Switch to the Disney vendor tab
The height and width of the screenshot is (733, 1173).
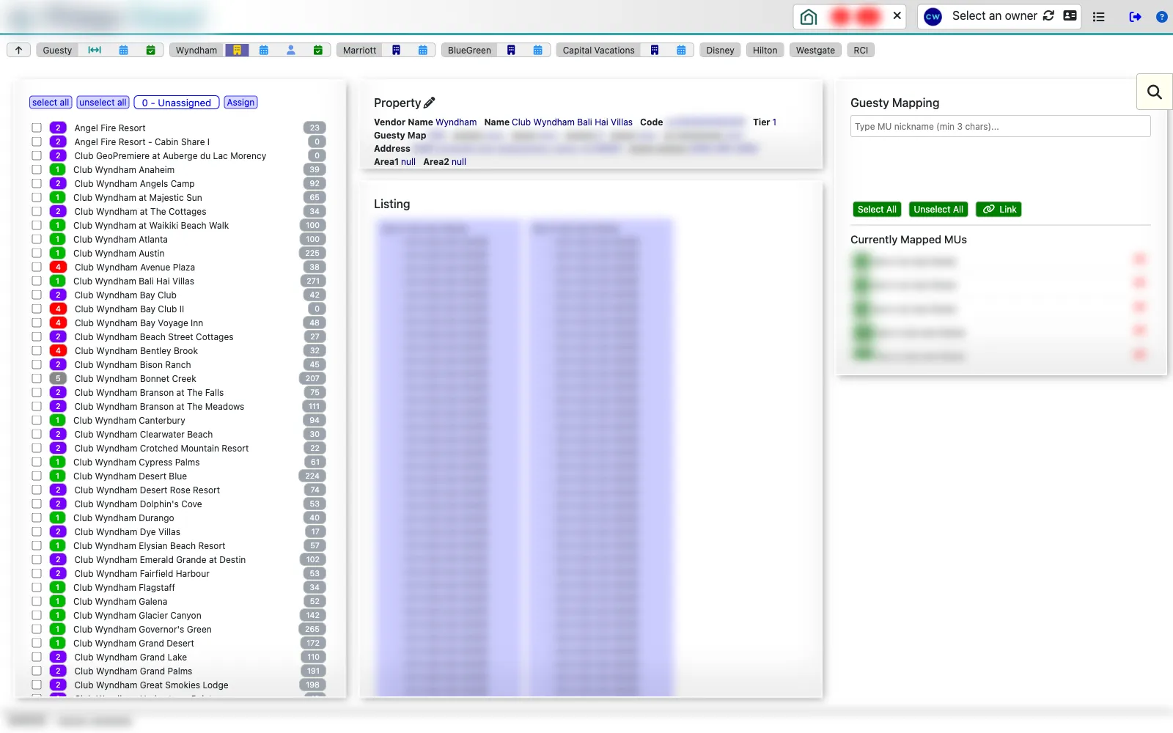tap(720, 50)
